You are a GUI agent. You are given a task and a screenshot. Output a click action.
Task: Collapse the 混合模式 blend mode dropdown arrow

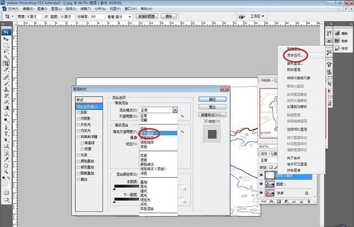click(x=175, y=110)
